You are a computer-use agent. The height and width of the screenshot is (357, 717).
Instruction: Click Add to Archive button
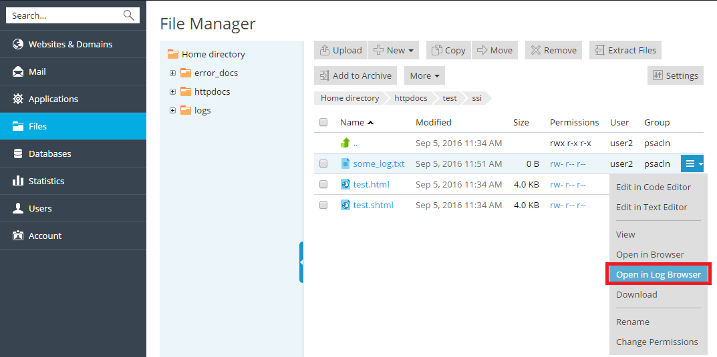(x=355, y=75)
